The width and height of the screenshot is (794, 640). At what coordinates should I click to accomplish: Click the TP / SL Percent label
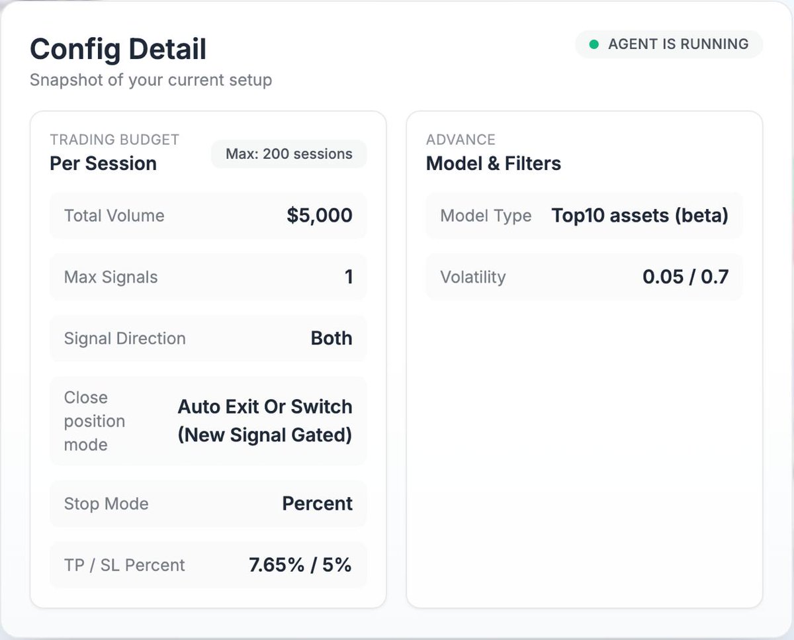(124, 565)
